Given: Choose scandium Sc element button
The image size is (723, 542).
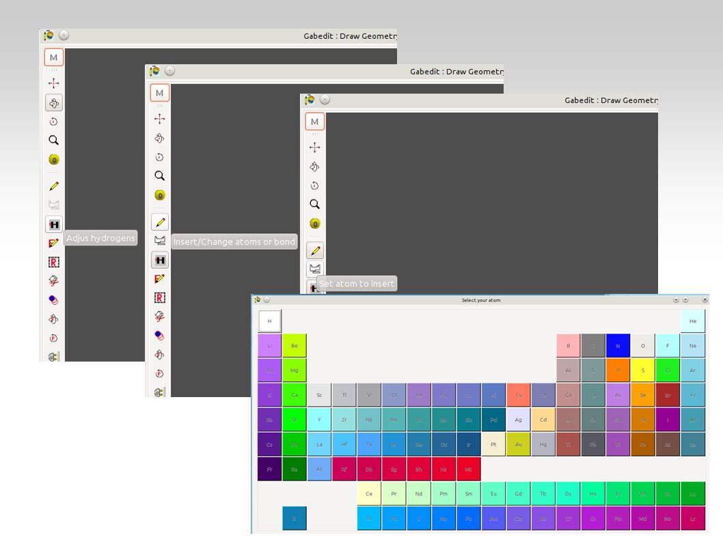Looking at the screenshot, I should coord(319,395).
